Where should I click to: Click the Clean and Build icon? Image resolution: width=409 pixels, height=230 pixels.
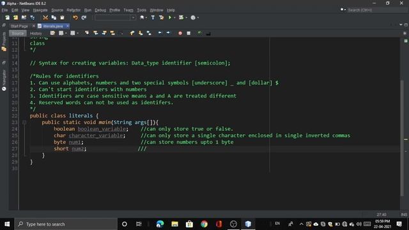[x=161, y=18]
